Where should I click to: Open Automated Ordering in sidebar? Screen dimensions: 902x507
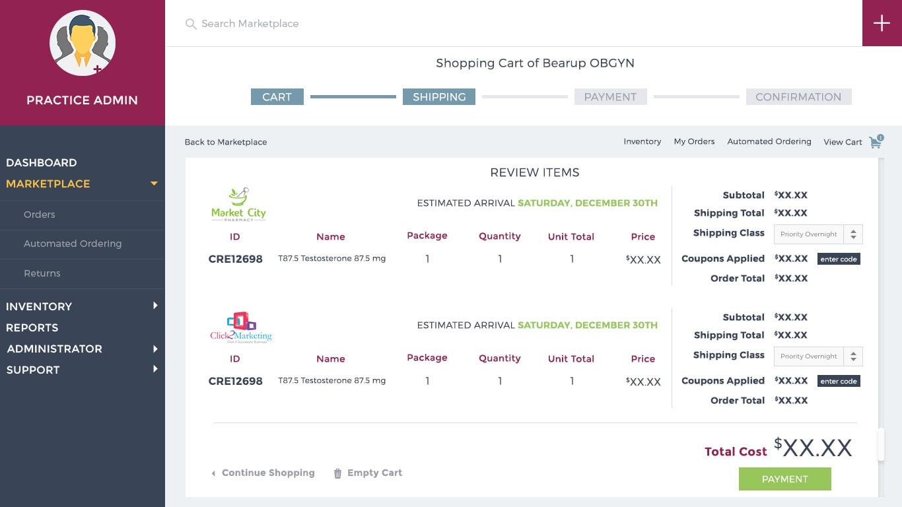pos(73,244)
